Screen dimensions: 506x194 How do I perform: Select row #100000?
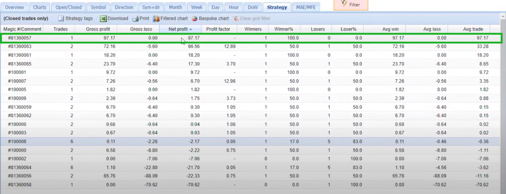(x=251, y=150)
